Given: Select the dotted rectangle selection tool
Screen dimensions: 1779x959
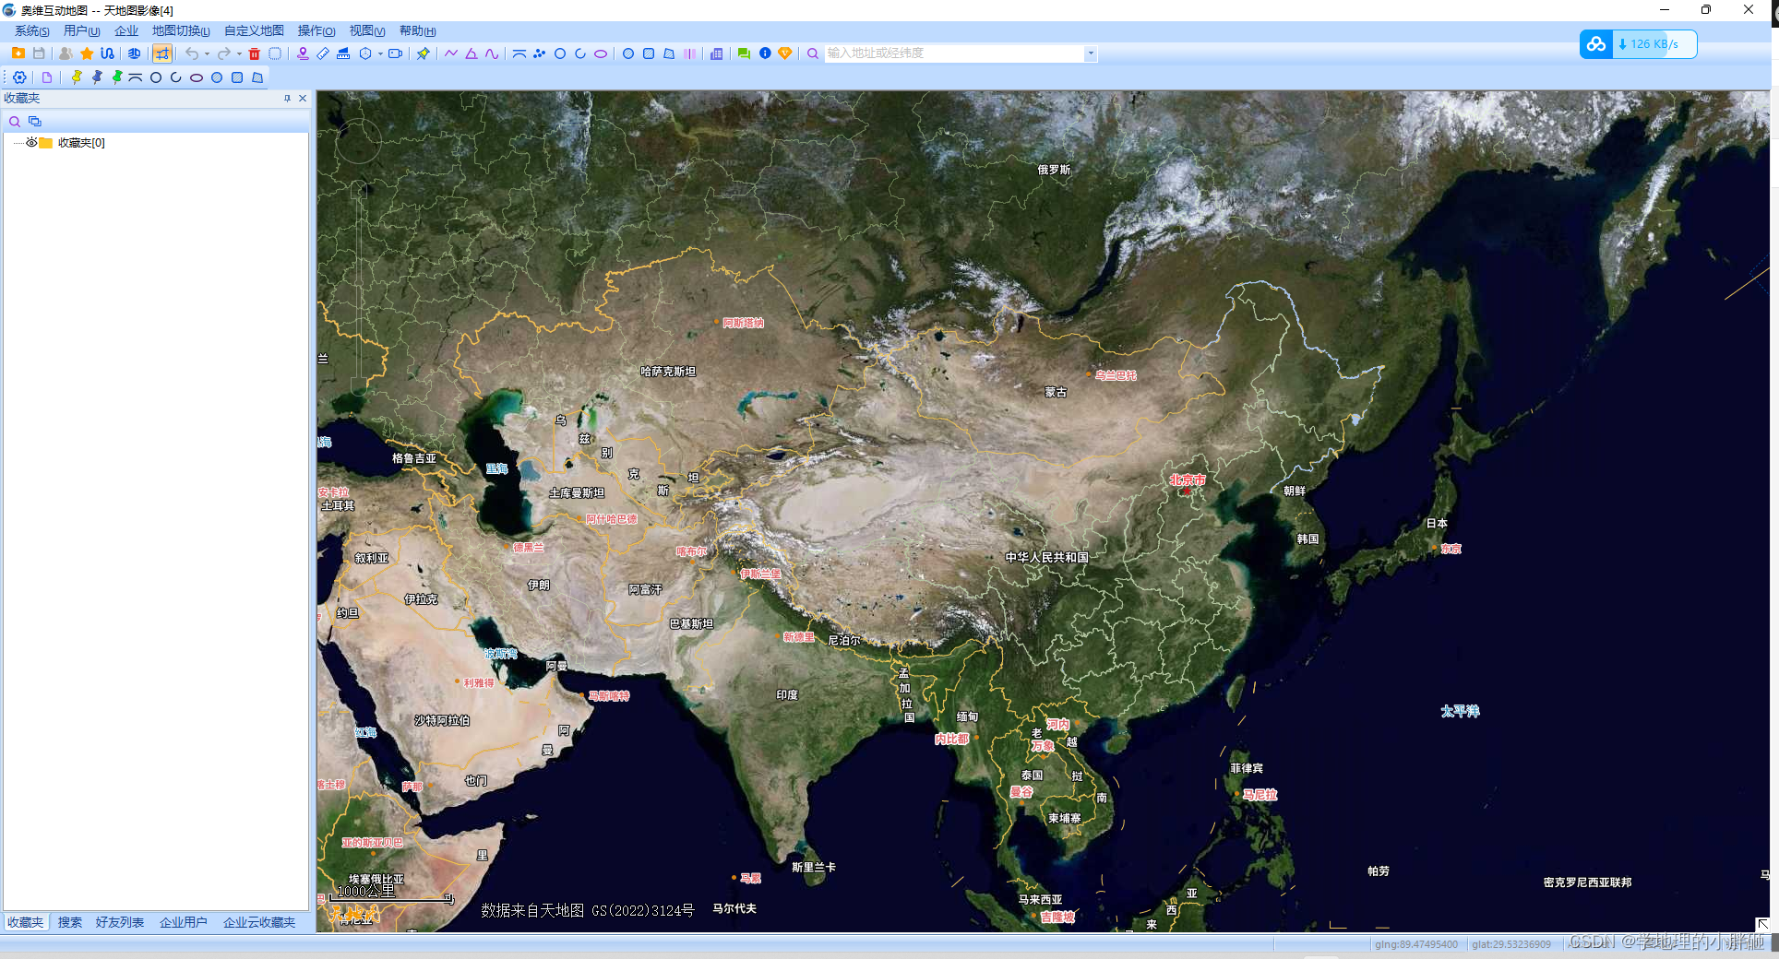Looking at the screenshot, I should point(275,53).
